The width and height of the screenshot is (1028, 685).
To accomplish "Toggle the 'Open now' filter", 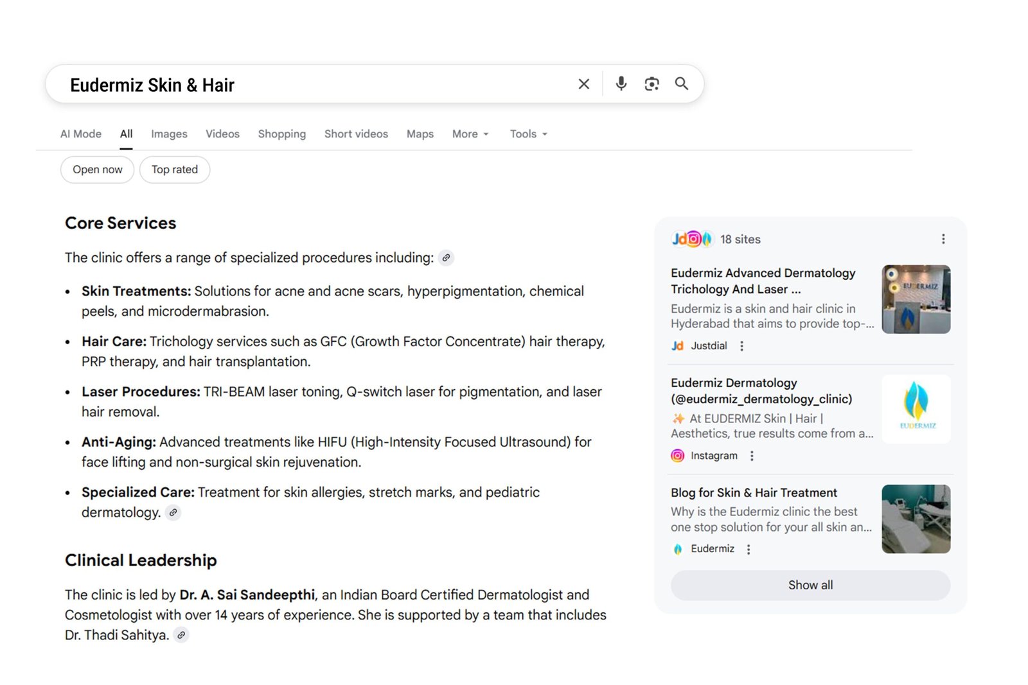I will pyautogui.click(x=97, y=169).
